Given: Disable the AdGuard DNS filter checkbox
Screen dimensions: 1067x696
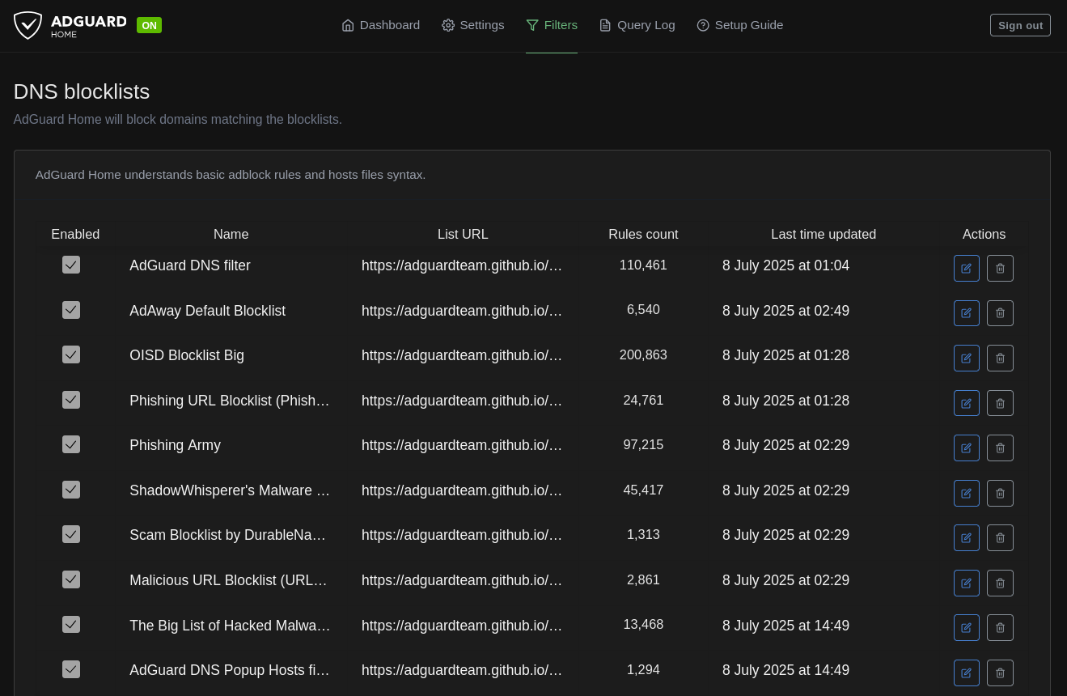Looking at the screenshot, I should coord(71,265).
